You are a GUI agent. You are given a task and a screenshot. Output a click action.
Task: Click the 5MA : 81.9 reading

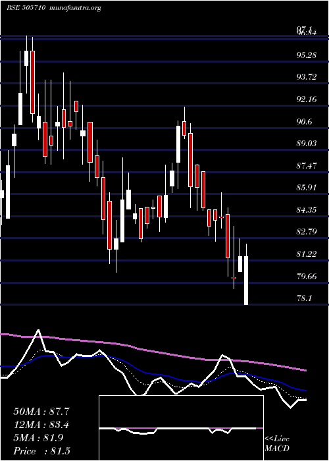(38, 438)
